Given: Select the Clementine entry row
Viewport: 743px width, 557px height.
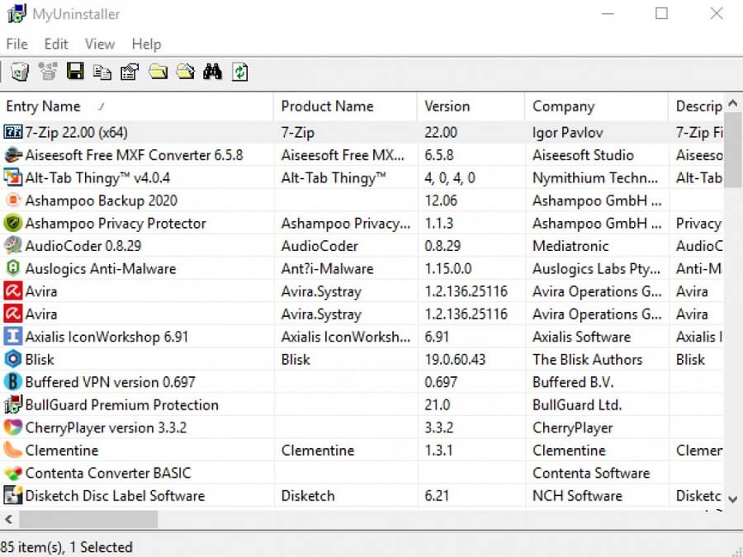Looking at the screenshot, I should (x=62, y=451).
